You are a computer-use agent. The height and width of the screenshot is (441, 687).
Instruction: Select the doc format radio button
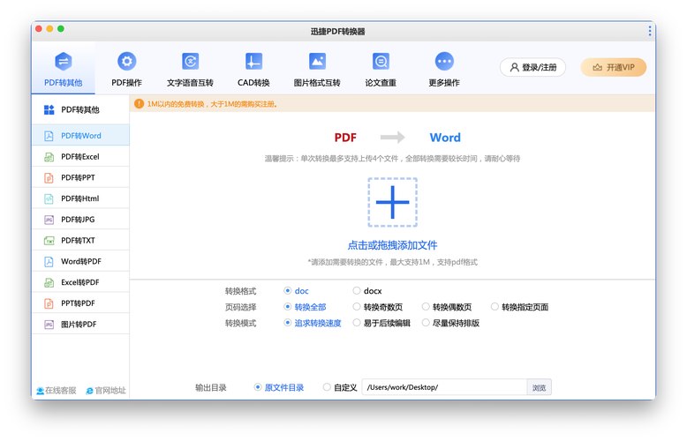point(287,290)
